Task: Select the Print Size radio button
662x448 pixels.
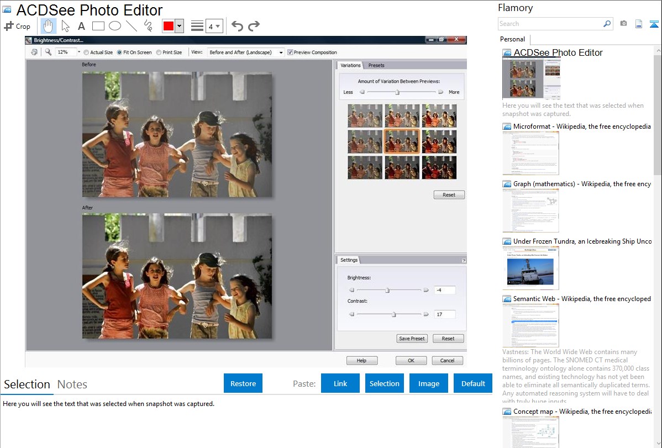Action: (x=159, y=52)
